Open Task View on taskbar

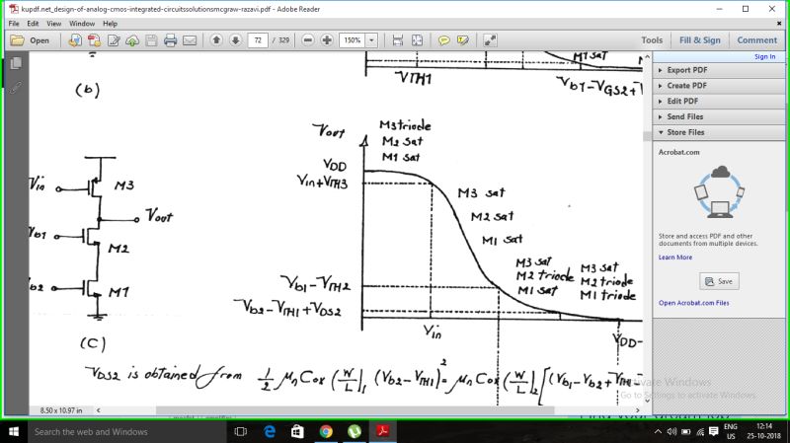(x=241, y=431)
